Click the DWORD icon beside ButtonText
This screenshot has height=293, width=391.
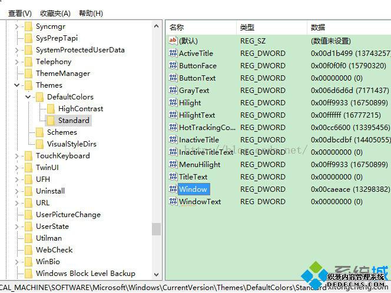[173, 78]
